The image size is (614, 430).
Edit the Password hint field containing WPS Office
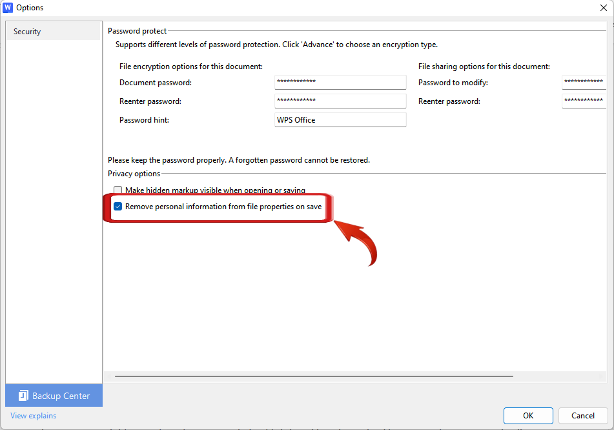tap(340, 120)
